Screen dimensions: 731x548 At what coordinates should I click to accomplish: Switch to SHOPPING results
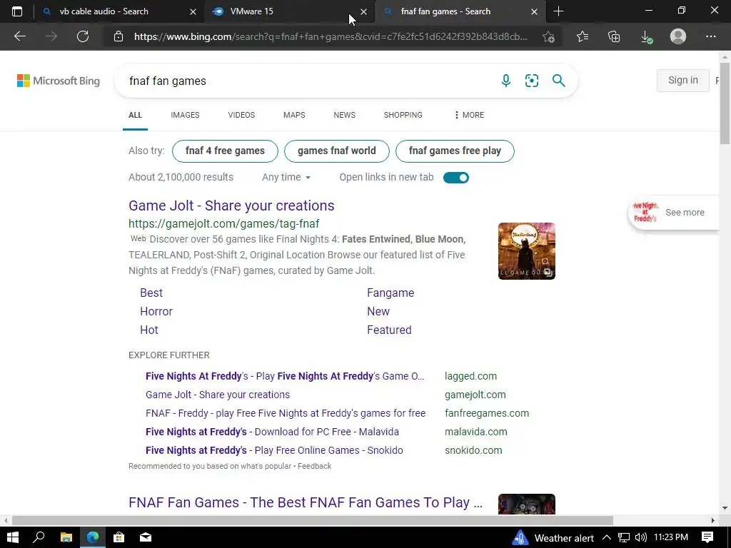(403, 115)
